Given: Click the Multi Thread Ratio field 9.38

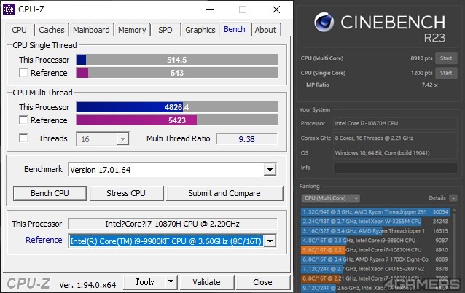Looking at the screenshot, I should [x=247, y=138].
